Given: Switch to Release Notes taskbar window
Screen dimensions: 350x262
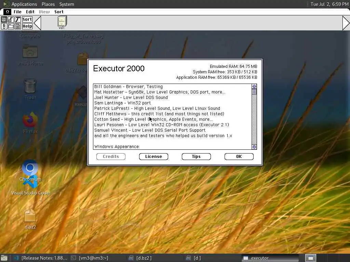Looking at the screenshot, I should coord(40,258).
